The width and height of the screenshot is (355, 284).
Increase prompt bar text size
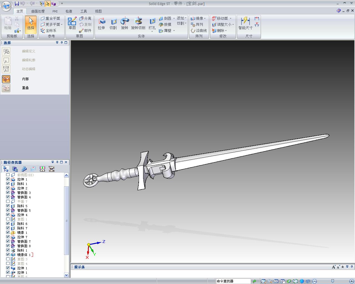tap(333, 267)
